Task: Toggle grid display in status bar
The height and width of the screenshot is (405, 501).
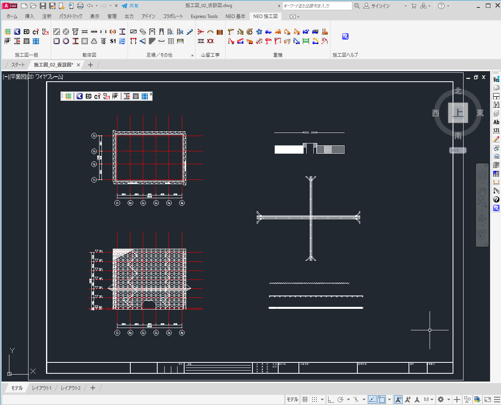Action: pyautogui.click(x=305, y=400)
